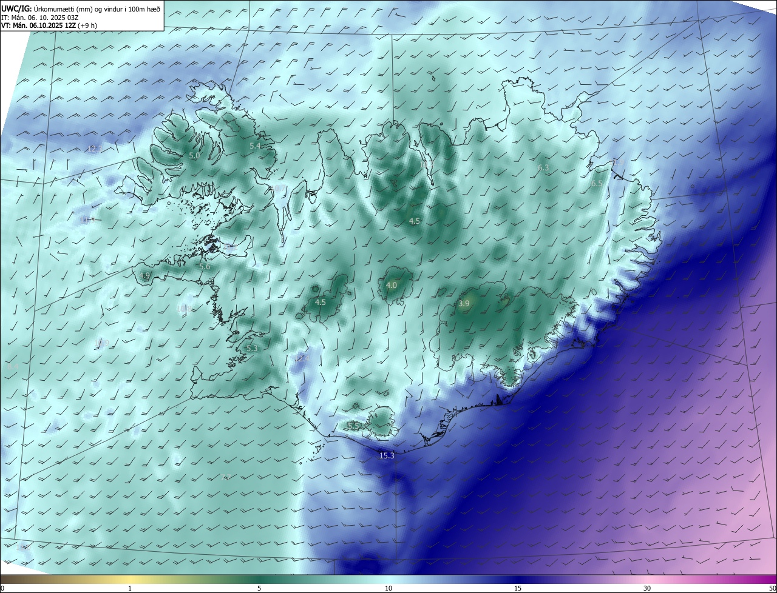
Task: Click the 4.9 precipitation value label
Action: (144, 276)
